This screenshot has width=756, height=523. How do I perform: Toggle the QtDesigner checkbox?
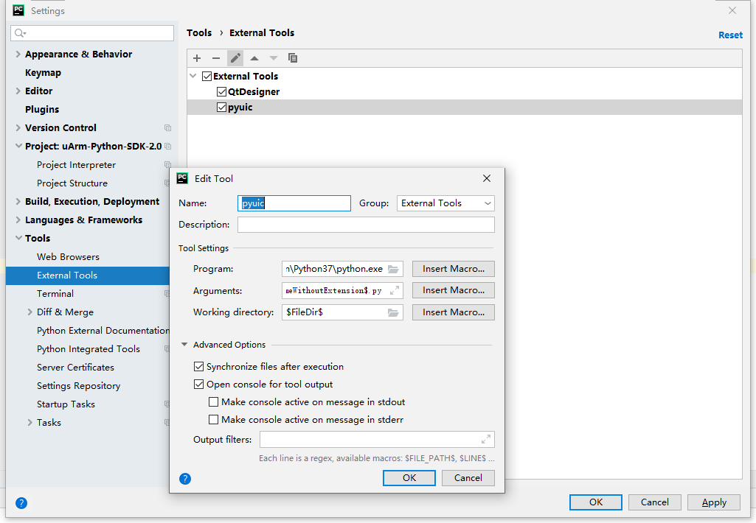(x=222, y=91)
